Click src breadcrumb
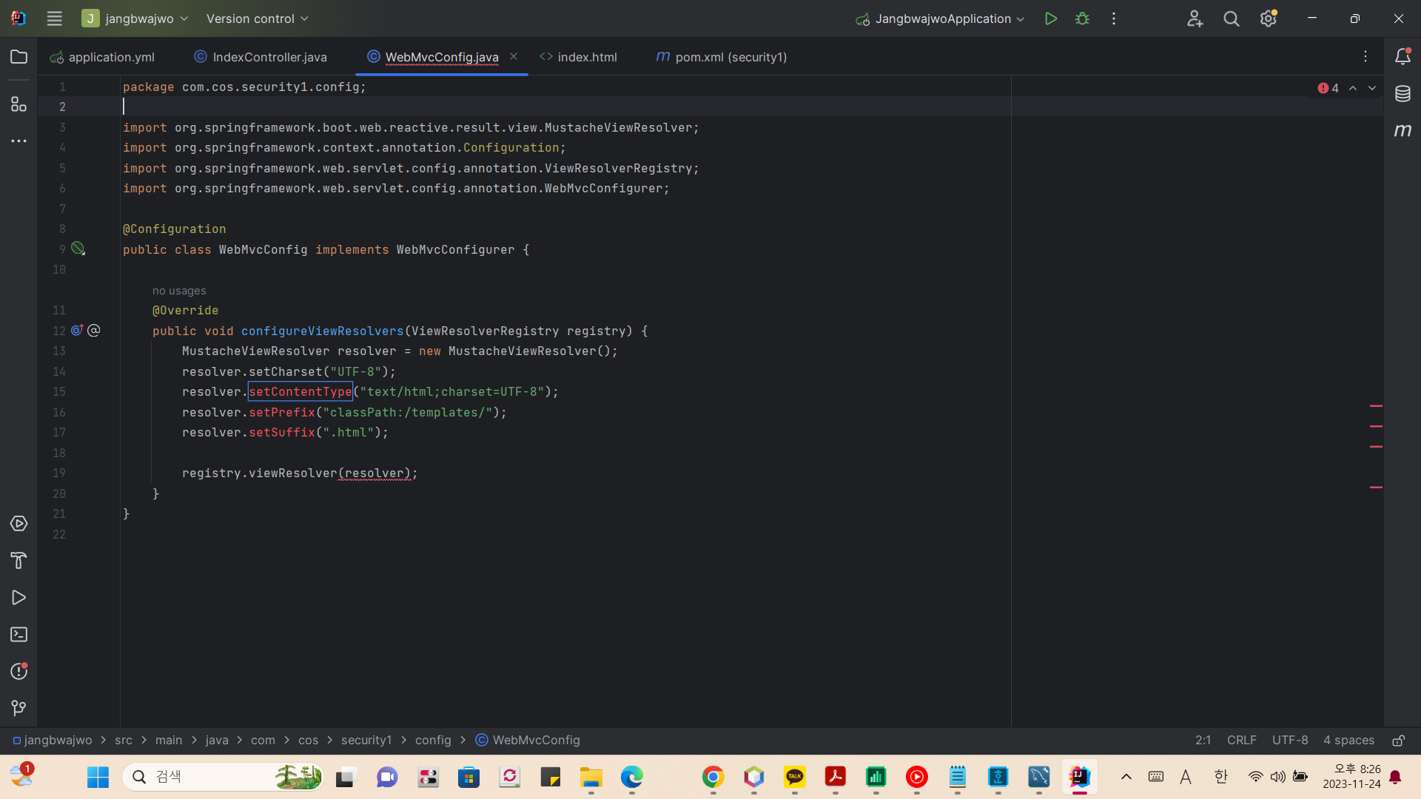1421x799 pixels. [x=124, y=741]
